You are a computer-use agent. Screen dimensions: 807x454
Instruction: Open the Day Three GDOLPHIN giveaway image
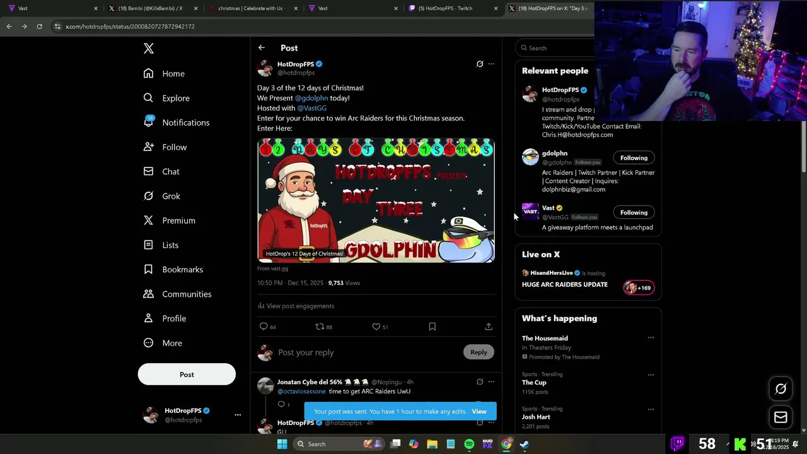click(376, 201)
